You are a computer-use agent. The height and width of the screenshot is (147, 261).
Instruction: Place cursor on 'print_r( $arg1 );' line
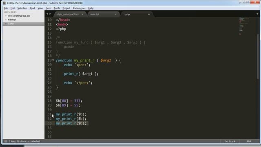81,74
